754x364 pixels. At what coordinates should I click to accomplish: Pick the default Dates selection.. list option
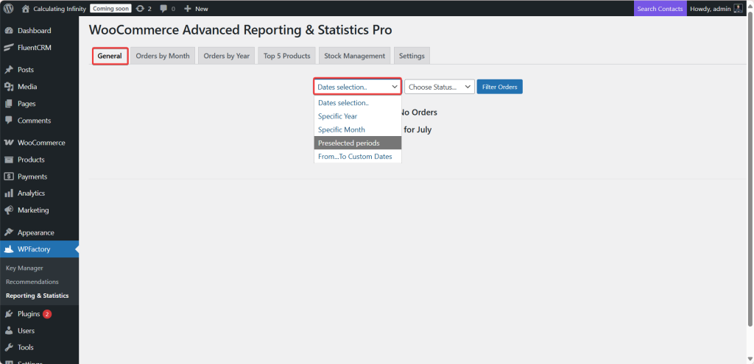(358, 103)
